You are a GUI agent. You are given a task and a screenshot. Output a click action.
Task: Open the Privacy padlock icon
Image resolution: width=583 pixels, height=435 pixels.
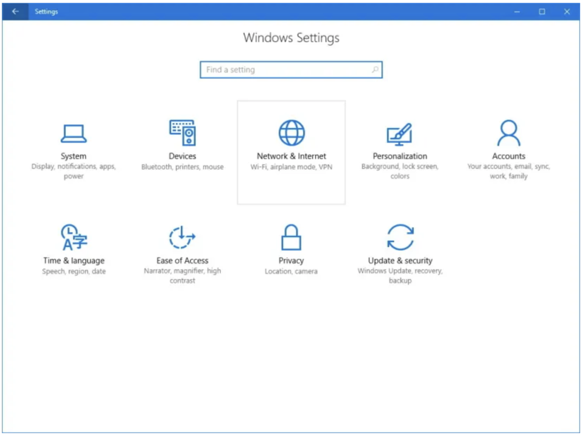pos(291,237)
